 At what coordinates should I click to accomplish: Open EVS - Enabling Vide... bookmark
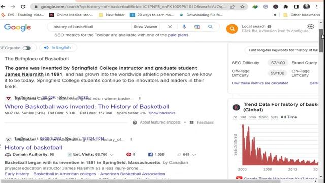(x=22, y=15)
